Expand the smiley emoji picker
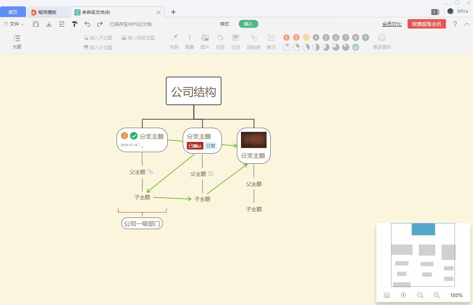This screenshot has height=305, width=473. click(381, 37)
